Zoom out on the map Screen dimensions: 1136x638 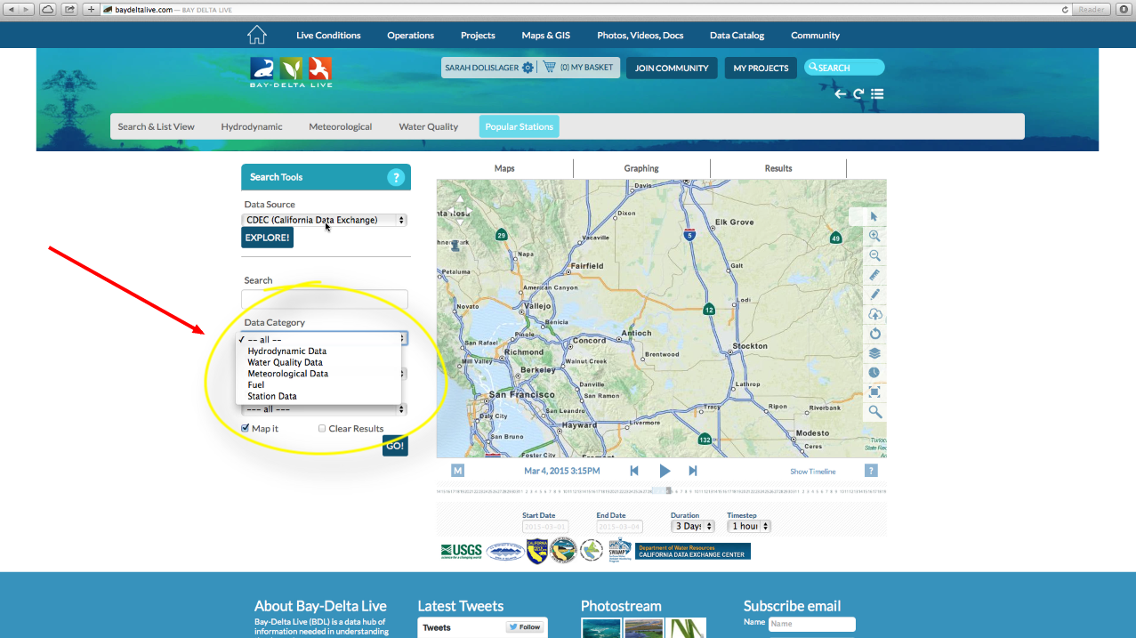click(x=874, y=255)
